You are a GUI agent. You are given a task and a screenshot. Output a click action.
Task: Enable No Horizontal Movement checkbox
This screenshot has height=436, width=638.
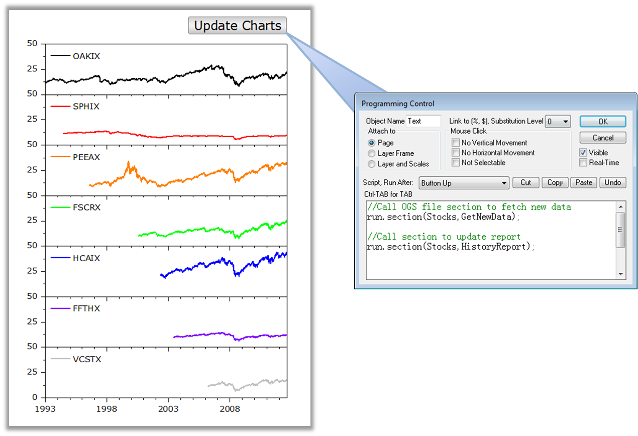[x=456, y=153]
